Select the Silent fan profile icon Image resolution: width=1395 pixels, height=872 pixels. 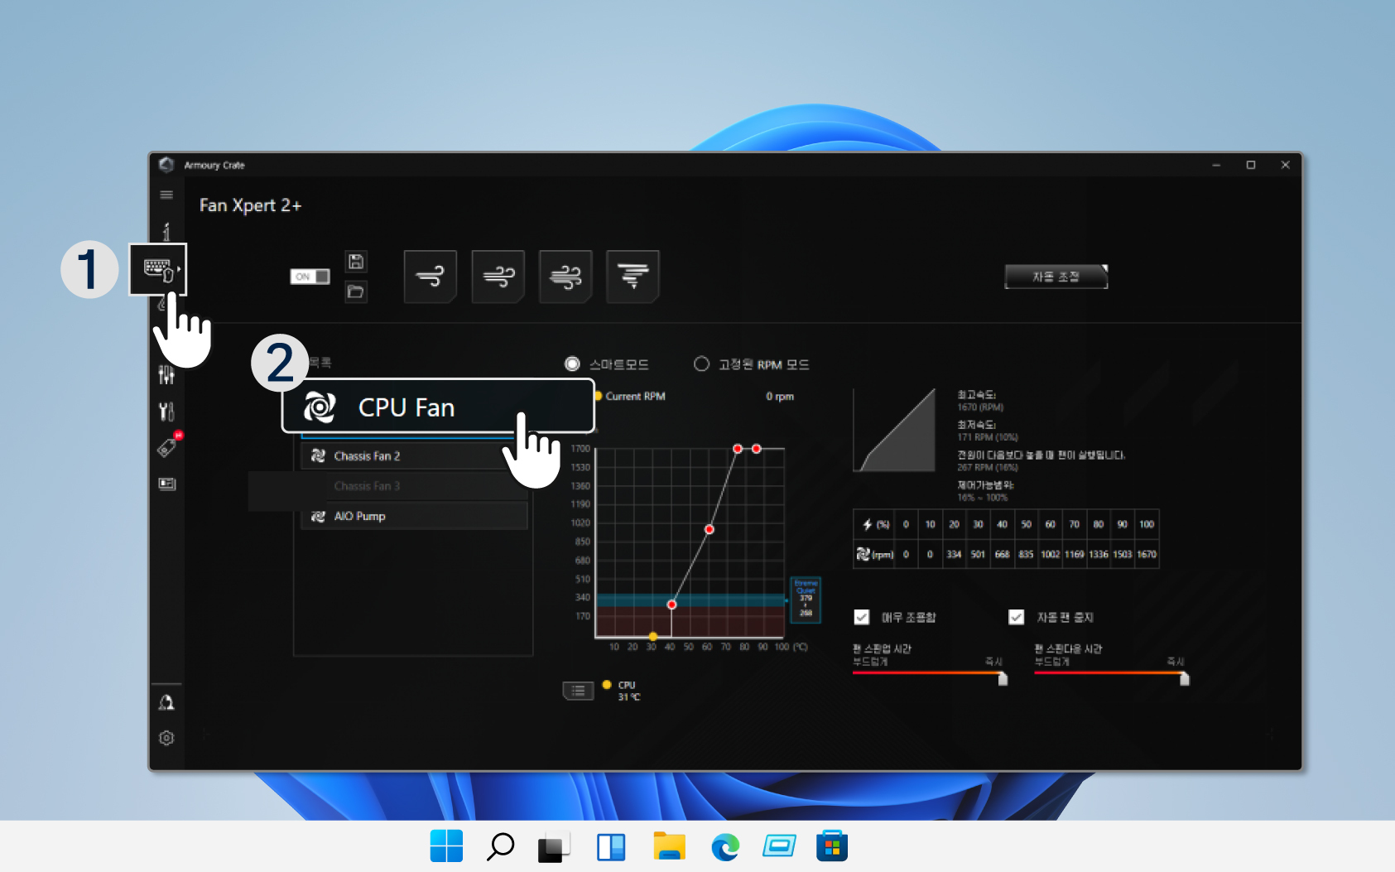click(x=431, y=277)
